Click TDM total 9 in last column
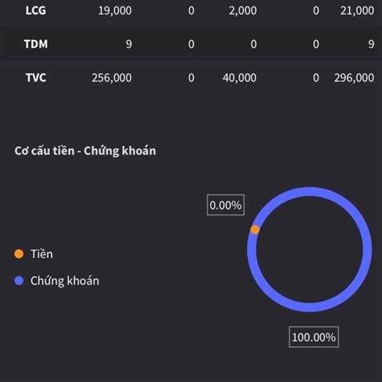 click(x=371, y=44)
